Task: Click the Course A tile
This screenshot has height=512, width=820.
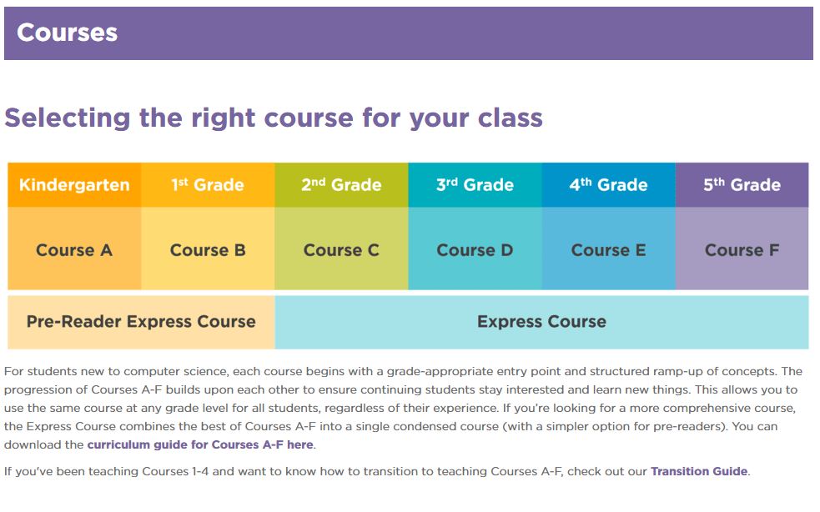Action: tap(74, 250)
